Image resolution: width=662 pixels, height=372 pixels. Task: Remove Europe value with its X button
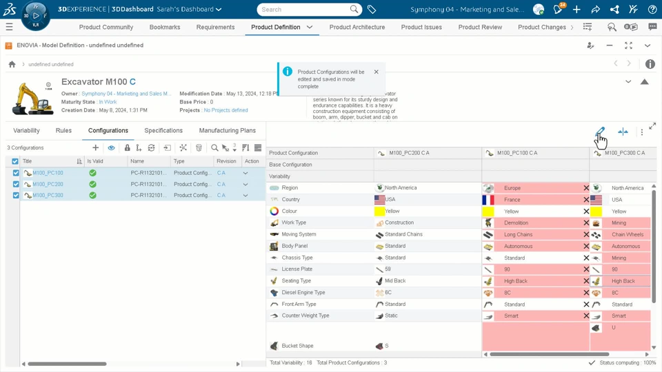tap(586, 188)
